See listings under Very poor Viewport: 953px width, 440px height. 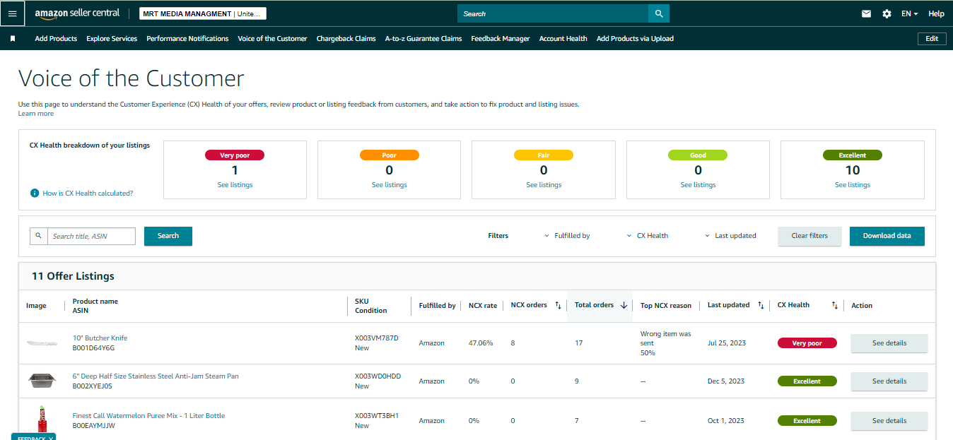[235, 185]
